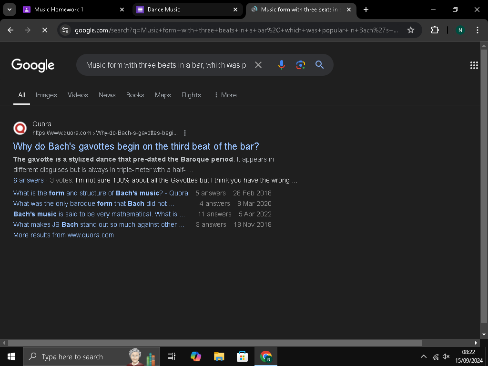Open the 6 answers link
Viewport: 488px width, 366px height.
pyautogui.click(x=29, y=181)
